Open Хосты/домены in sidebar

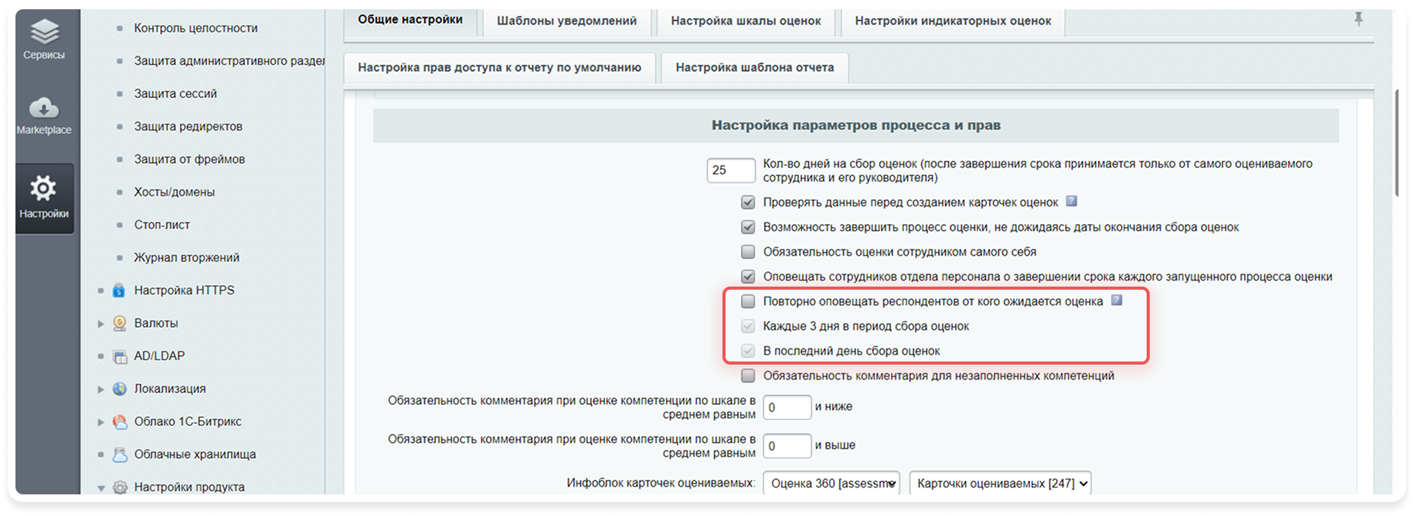[175, 192]
